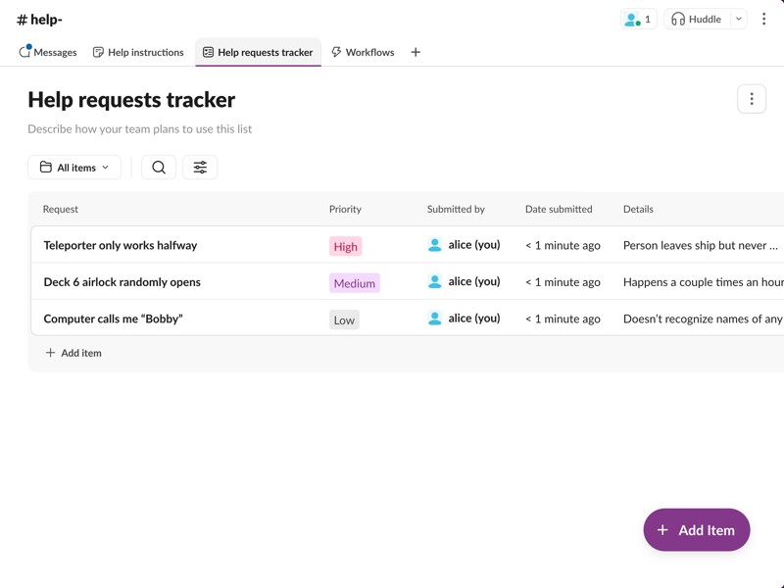Click the Low priority gray tag
784x588 pixels.
click(344, 319)
